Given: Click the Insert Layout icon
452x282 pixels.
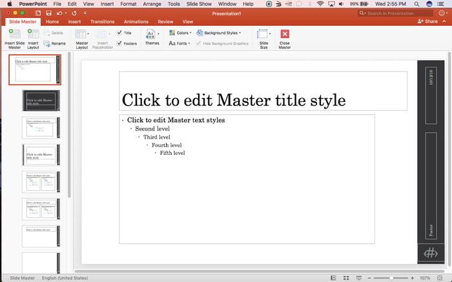Looking at the screenshot, I should click(33, 34).
